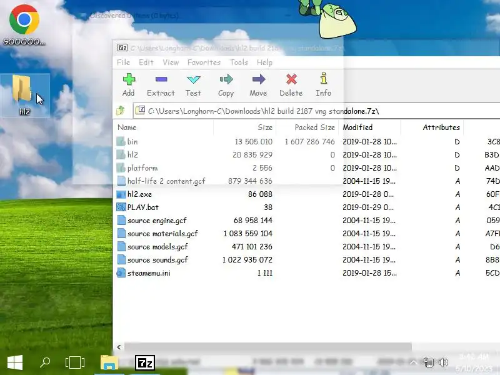Sort by the Attributes column header
The width and height of the screenshot is (500, 375).
click(x=432, y=127)
